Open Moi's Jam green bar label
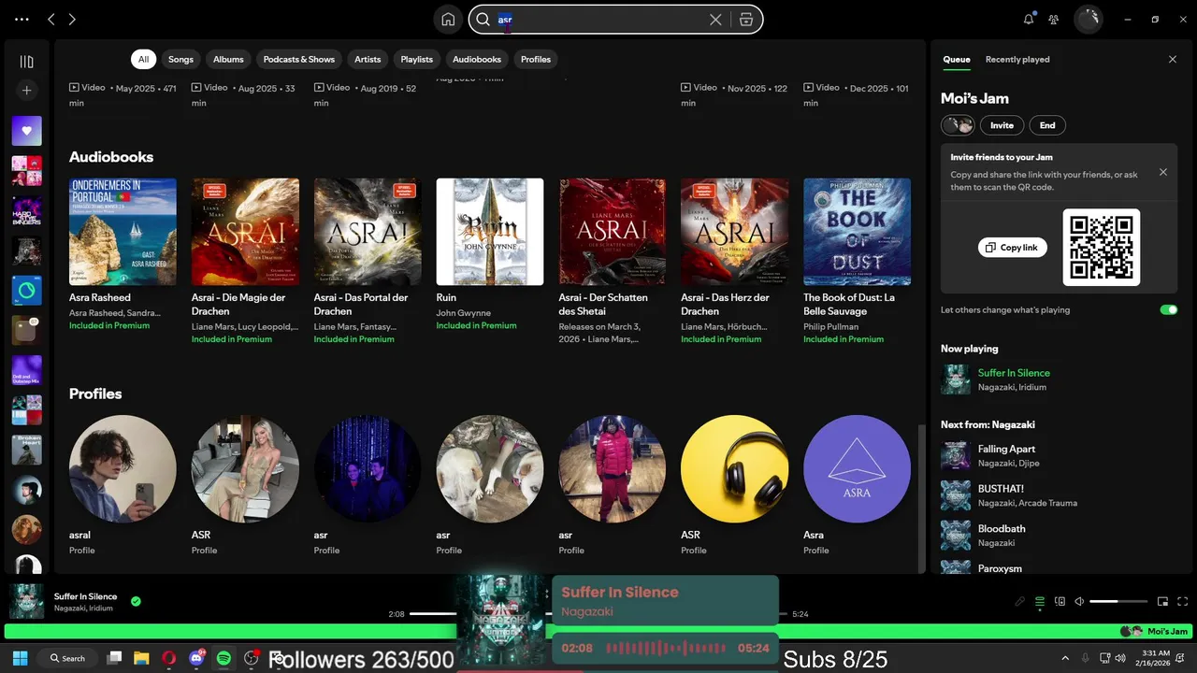Screen dimensions: 1197x673 point(1167,632)
